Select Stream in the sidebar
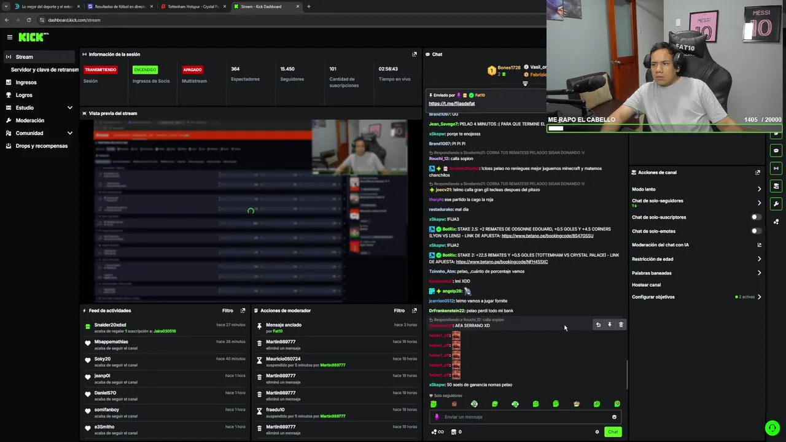The height and width of the screenshot is (442, 786). point(40,57)
